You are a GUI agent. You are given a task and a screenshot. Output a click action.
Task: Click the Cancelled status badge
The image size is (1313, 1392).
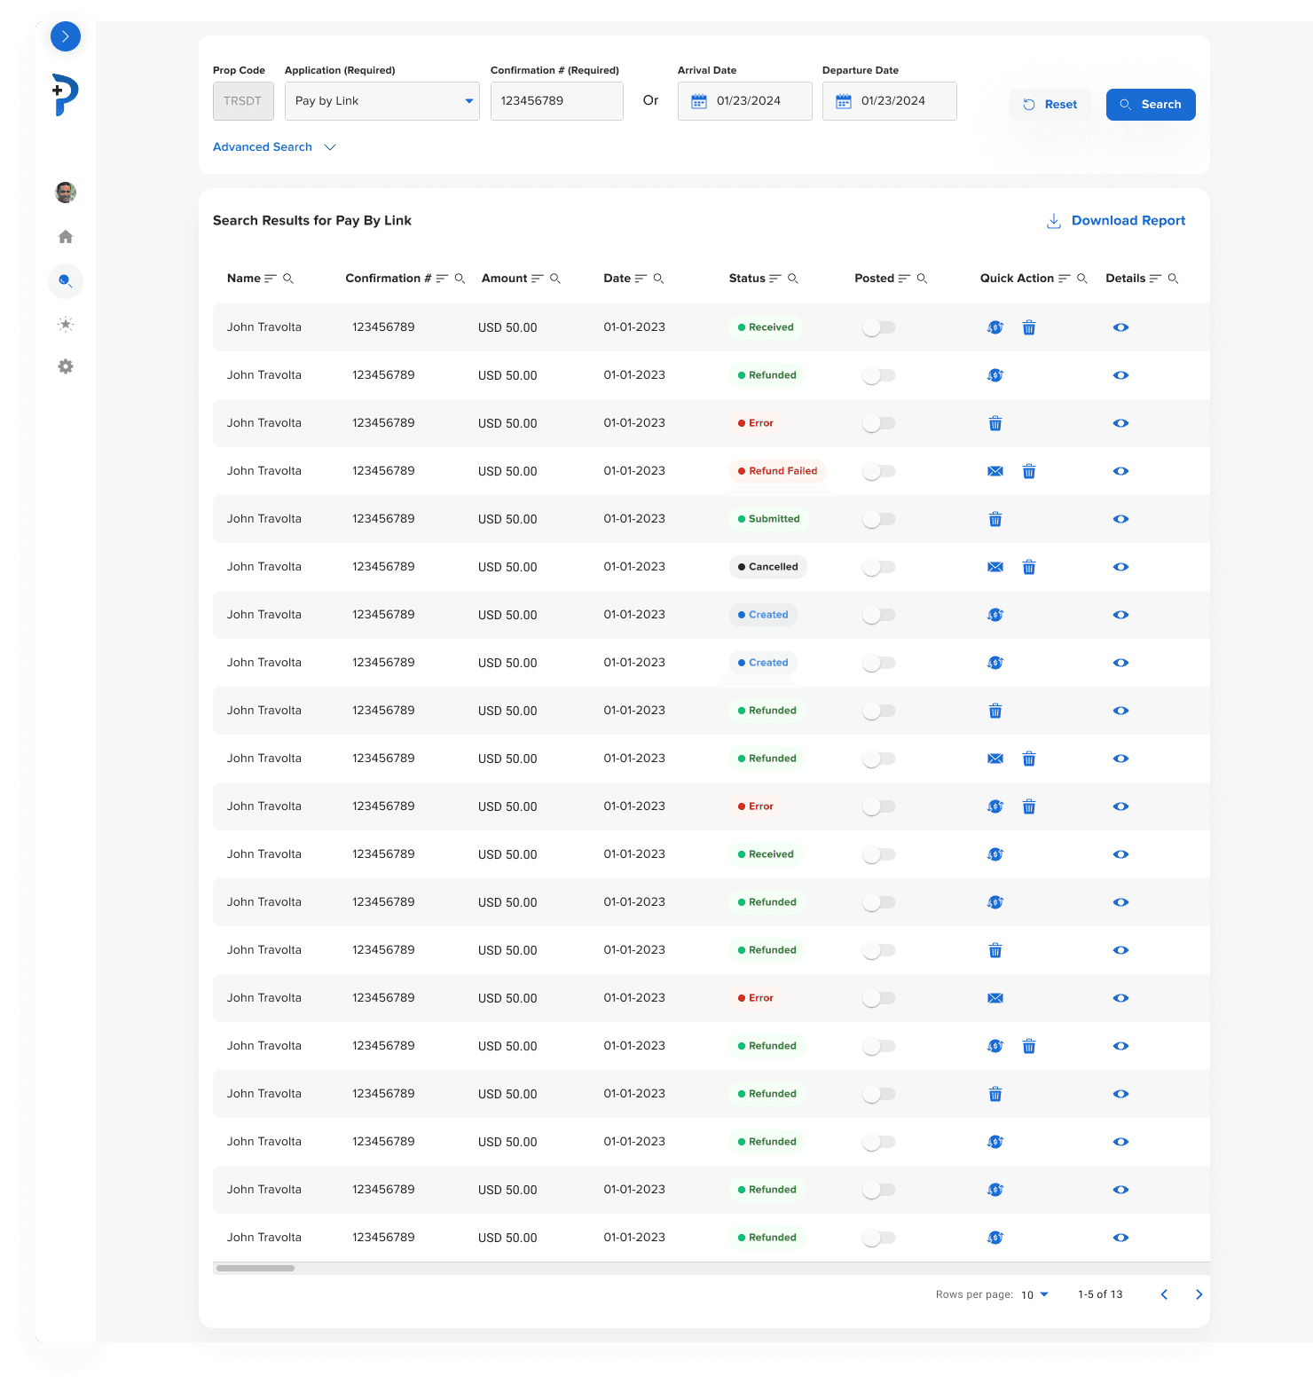coord(768,567)
